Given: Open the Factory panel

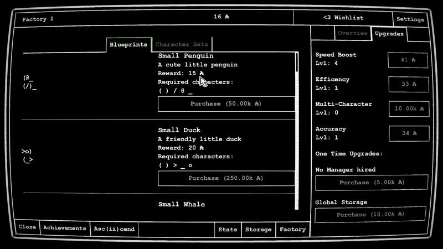Looking at the screenshot, I should pos(293,230).
